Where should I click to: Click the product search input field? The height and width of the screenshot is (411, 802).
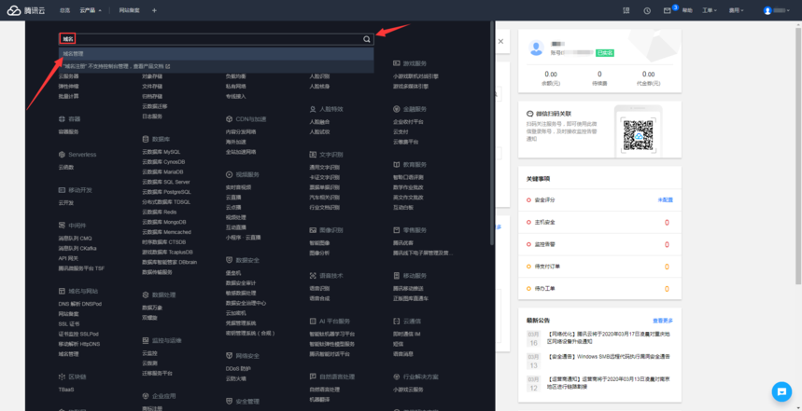pyautogui.click(x=215, y=39)
